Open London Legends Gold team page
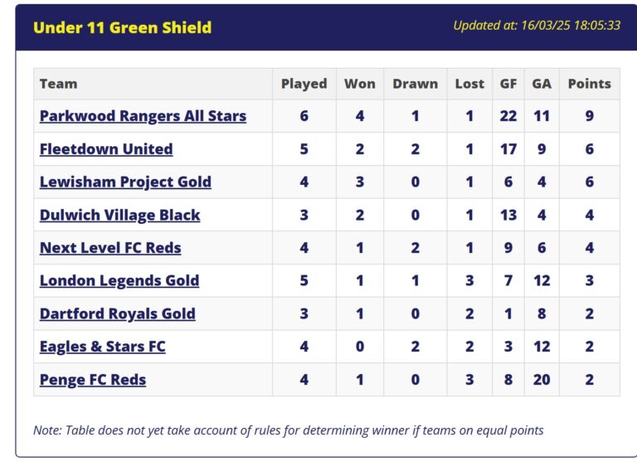The height and width of the screenshot is (462, 637). 119,281
